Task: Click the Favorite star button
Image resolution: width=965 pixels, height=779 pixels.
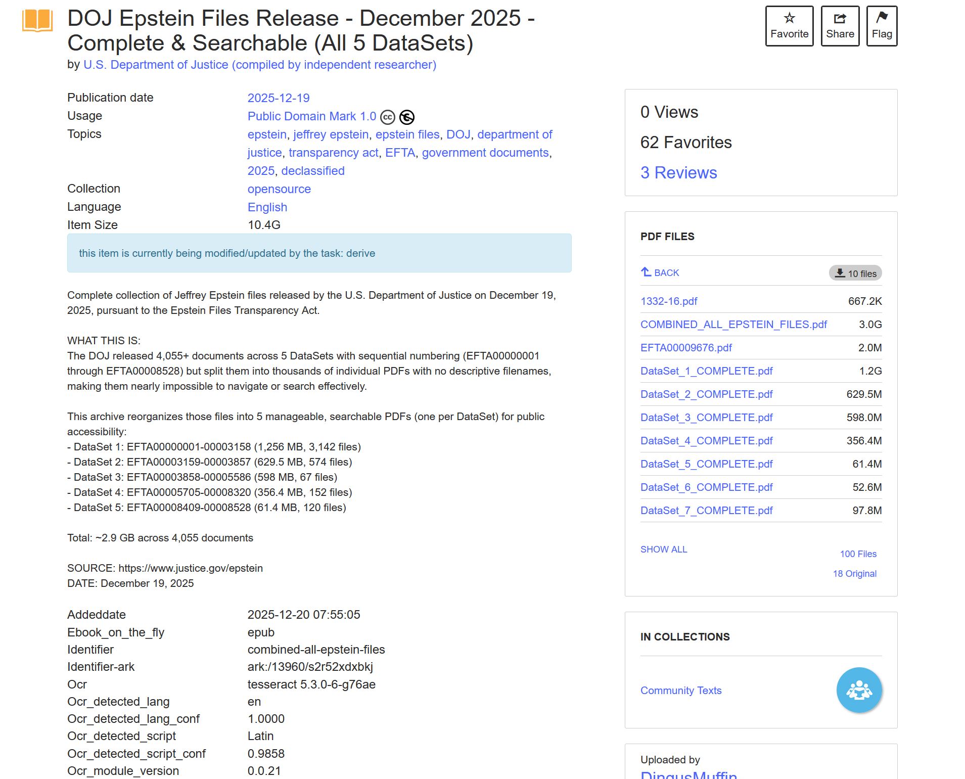Action: 789,26
